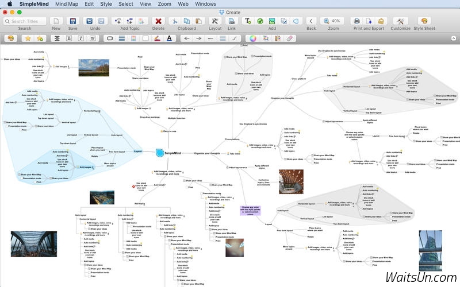Image resolution: width=460 pixels, height=287 pixels.
Task: Open the line thickness options
Action: coord(223,38)
